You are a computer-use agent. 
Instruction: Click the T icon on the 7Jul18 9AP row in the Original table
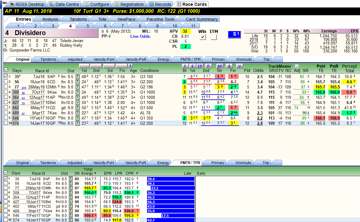(x=77, y=77)
